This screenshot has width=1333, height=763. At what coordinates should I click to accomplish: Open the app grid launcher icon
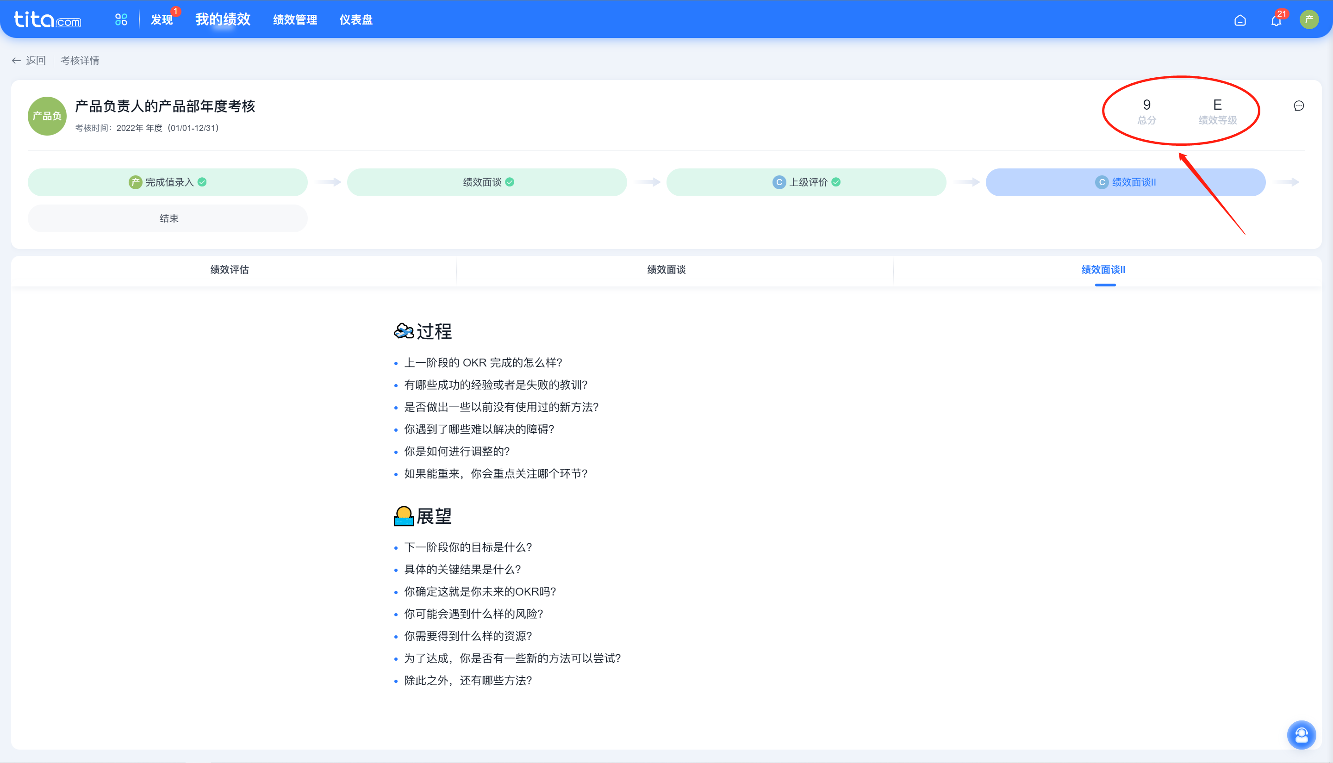coord(121,19)
